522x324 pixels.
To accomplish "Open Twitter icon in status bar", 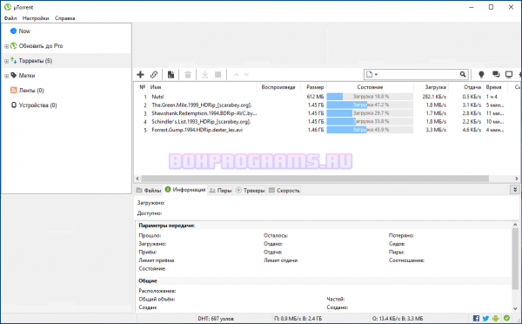I will click(485, 318).
